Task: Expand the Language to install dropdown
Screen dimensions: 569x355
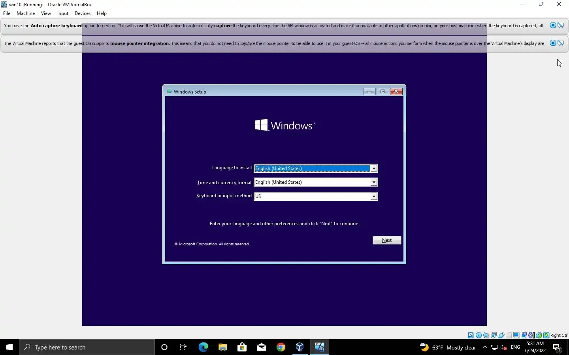Action: (x=373, y=168)
